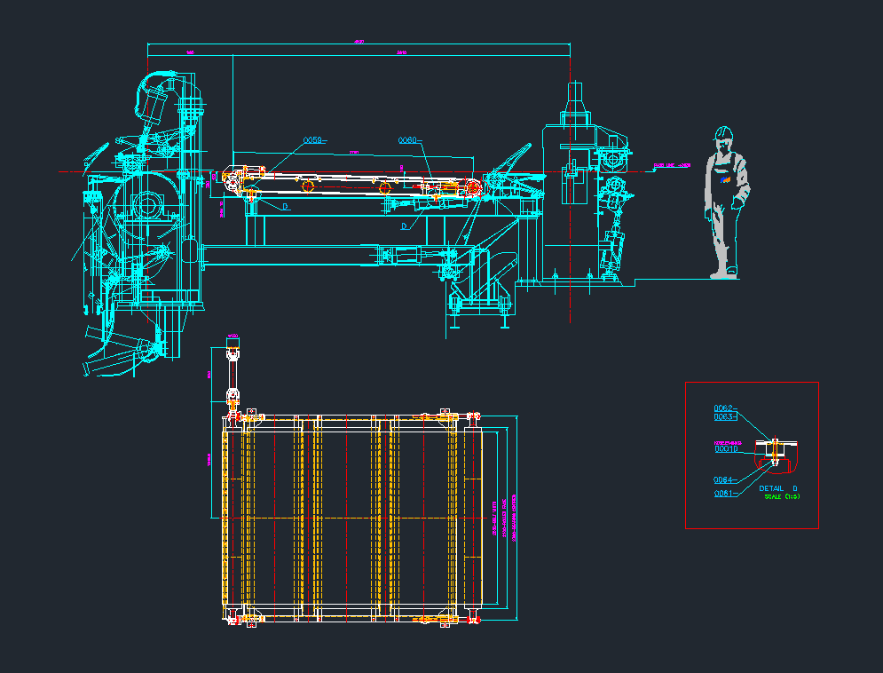
Task: Select the green SCALE annotation text
Action: [x=783, y=497]
